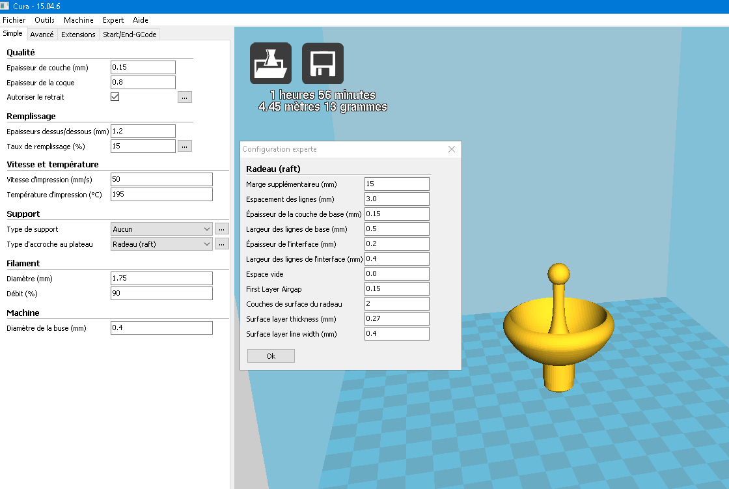This screenshot has width=729, height=489.
Task: Open support settings ellipsis button beside Aucun
Action: 222,229
